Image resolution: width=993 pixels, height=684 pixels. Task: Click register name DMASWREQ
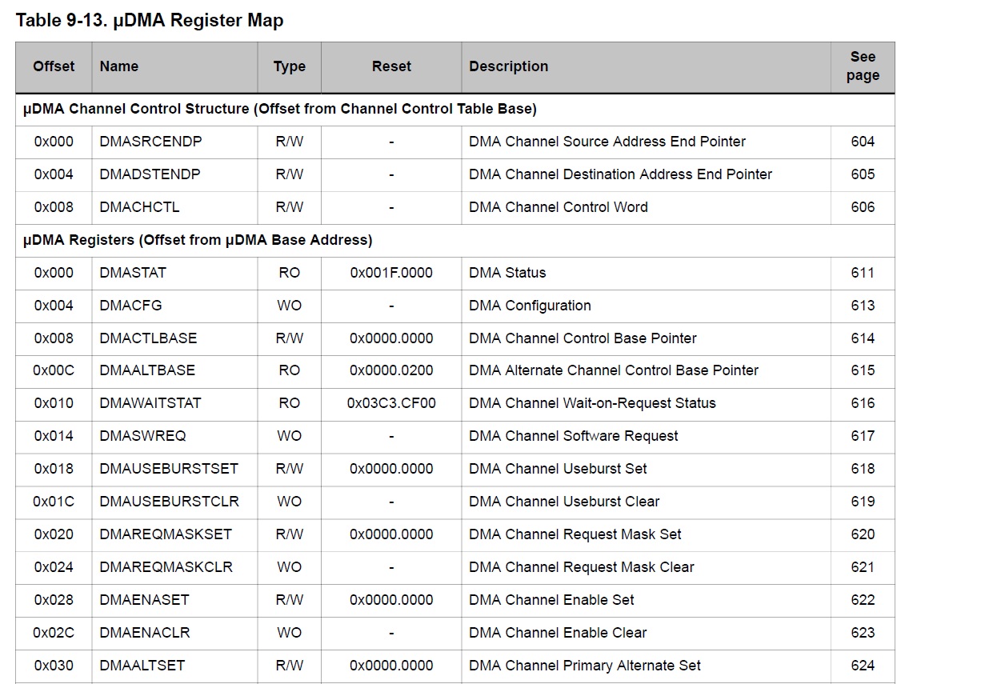click(142, 436)
